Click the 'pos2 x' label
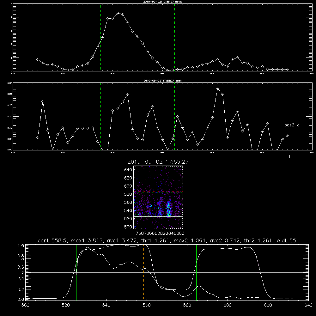 (291, 125)
